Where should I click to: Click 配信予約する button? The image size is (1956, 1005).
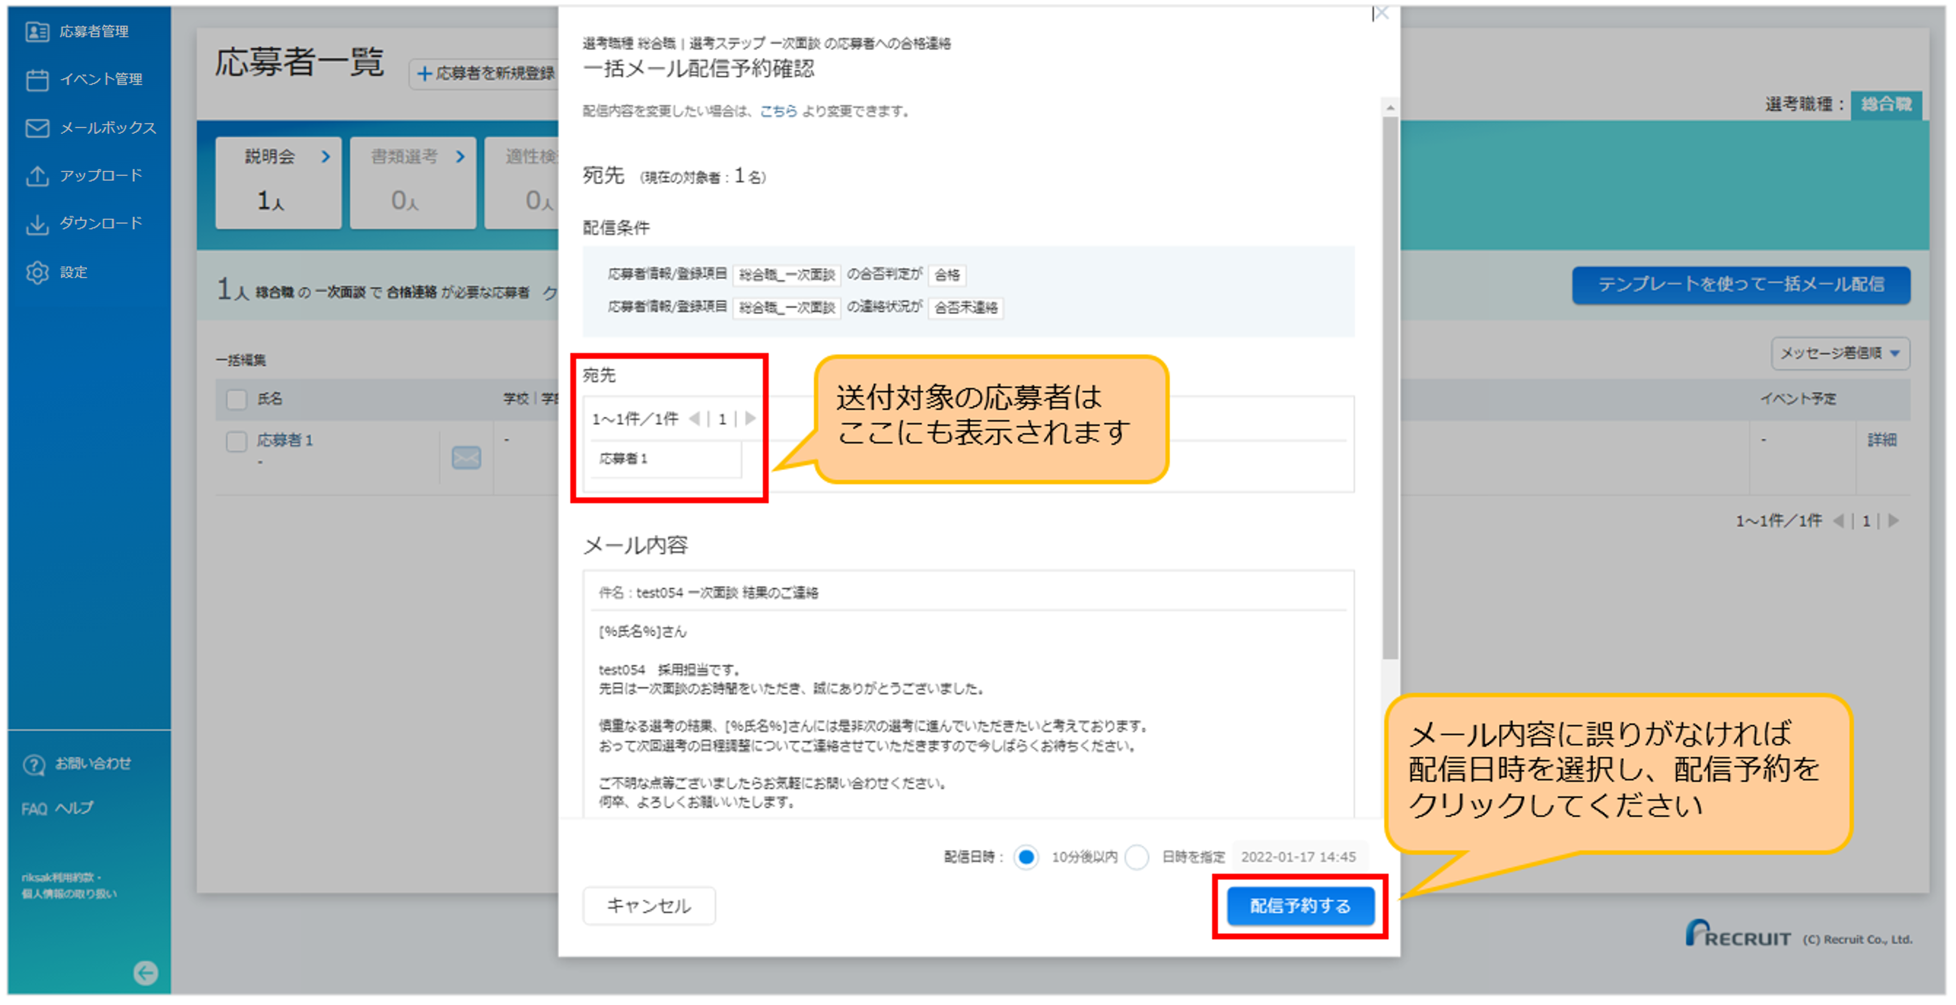pos(1300,905)
